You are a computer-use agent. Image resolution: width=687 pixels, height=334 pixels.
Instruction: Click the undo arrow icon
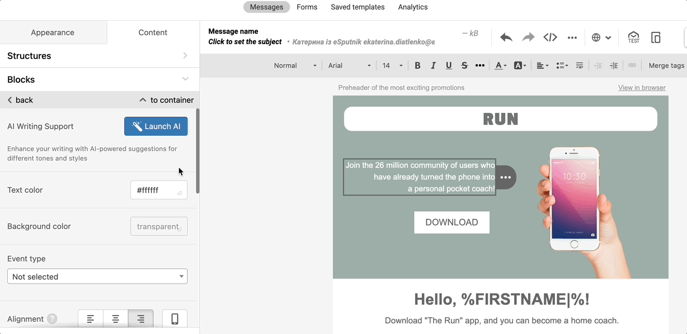tap(506, 37)
